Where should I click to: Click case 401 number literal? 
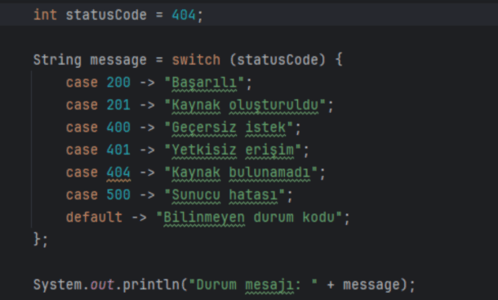pyautogui.click(x=118, y=150)
